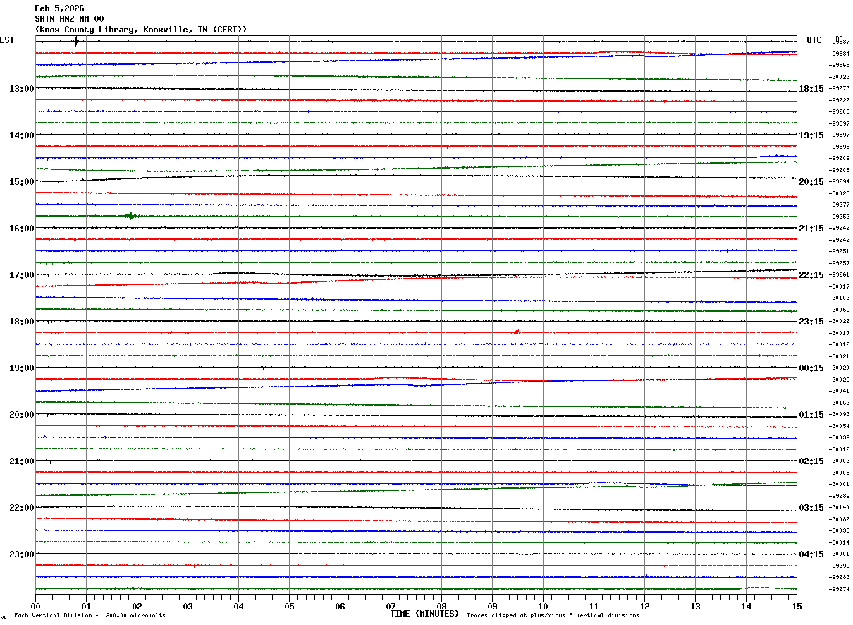This screenshot has width=853, height=625.
Task: Click the DC offset value -30025
Action: click(840, 193)
